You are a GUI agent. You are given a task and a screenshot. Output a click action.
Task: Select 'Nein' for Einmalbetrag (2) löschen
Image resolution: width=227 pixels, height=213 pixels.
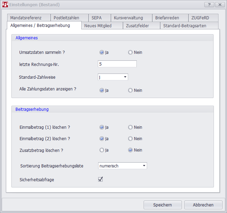[x=130, y=139]
